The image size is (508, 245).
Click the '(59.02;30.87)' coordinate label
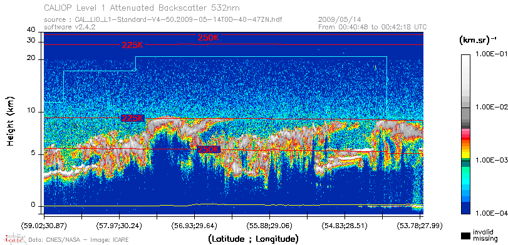44,225
